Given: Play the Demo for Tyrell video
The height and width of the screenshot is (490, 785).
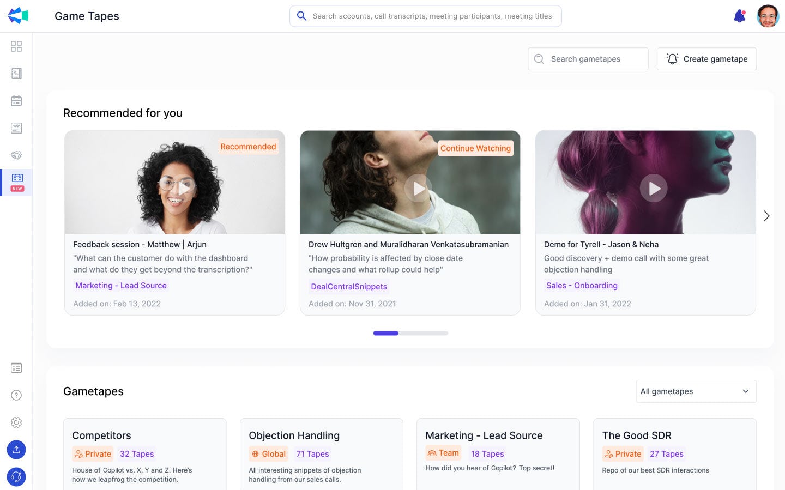Looking at the screenshot, I should 653,188.
